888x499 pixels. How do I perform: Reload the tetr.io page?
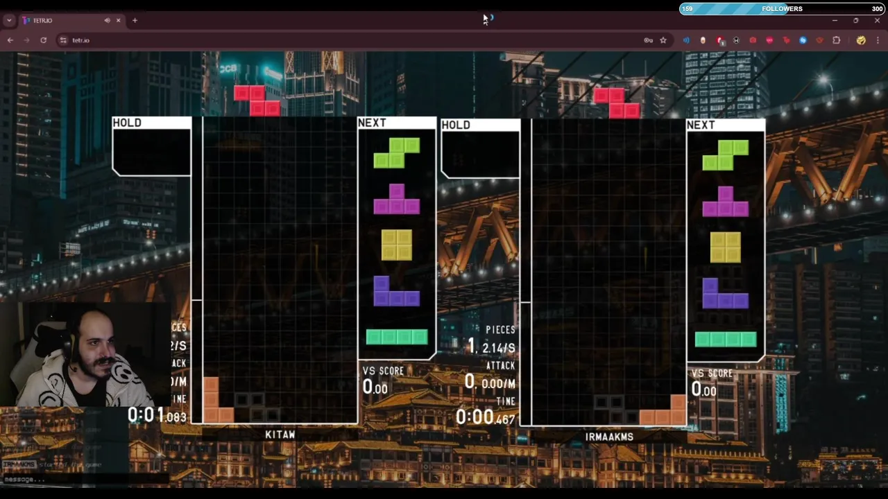(x=43, y=40)
